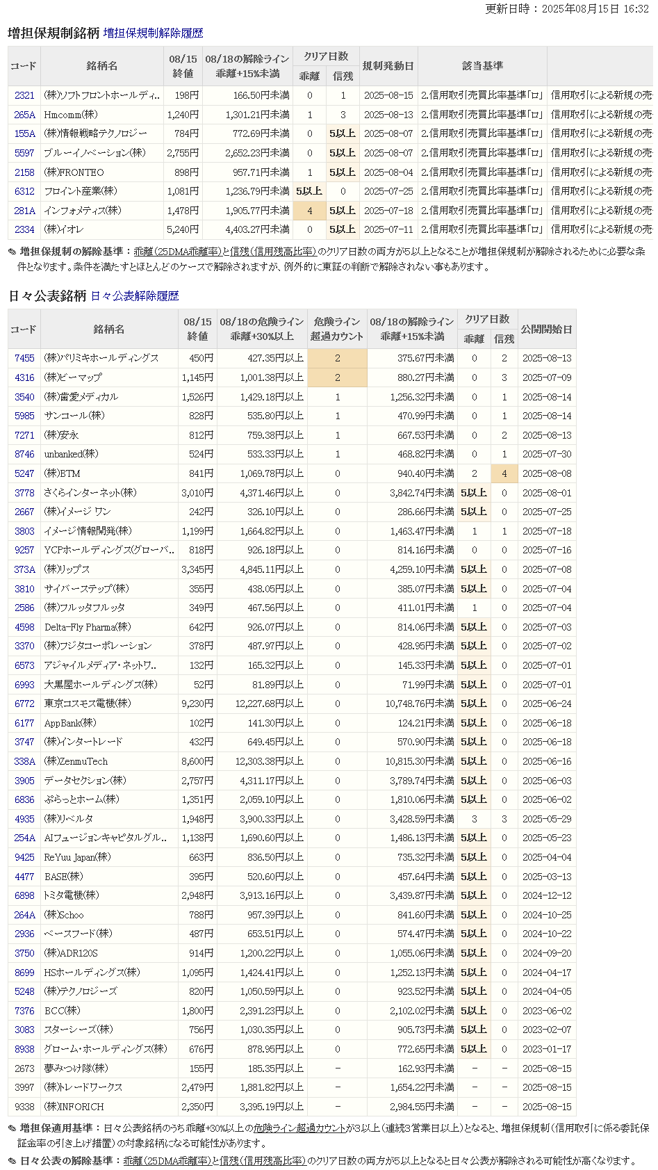
Task: Open stock code 6573 link
Action: click(x=24, y=665)
